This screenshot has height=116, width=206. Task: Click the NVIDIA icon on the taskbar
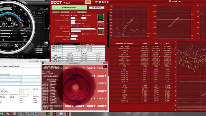[48, 114]
